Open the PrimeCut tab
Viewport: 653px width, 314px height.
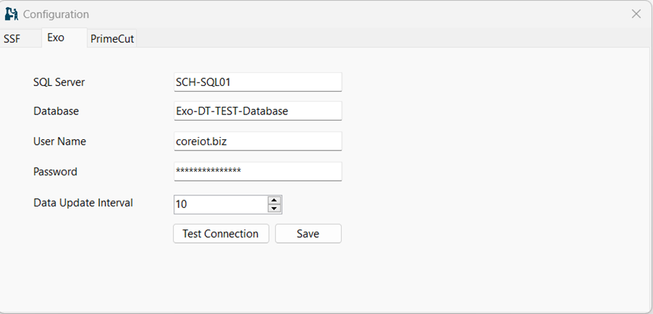[112, 39]
